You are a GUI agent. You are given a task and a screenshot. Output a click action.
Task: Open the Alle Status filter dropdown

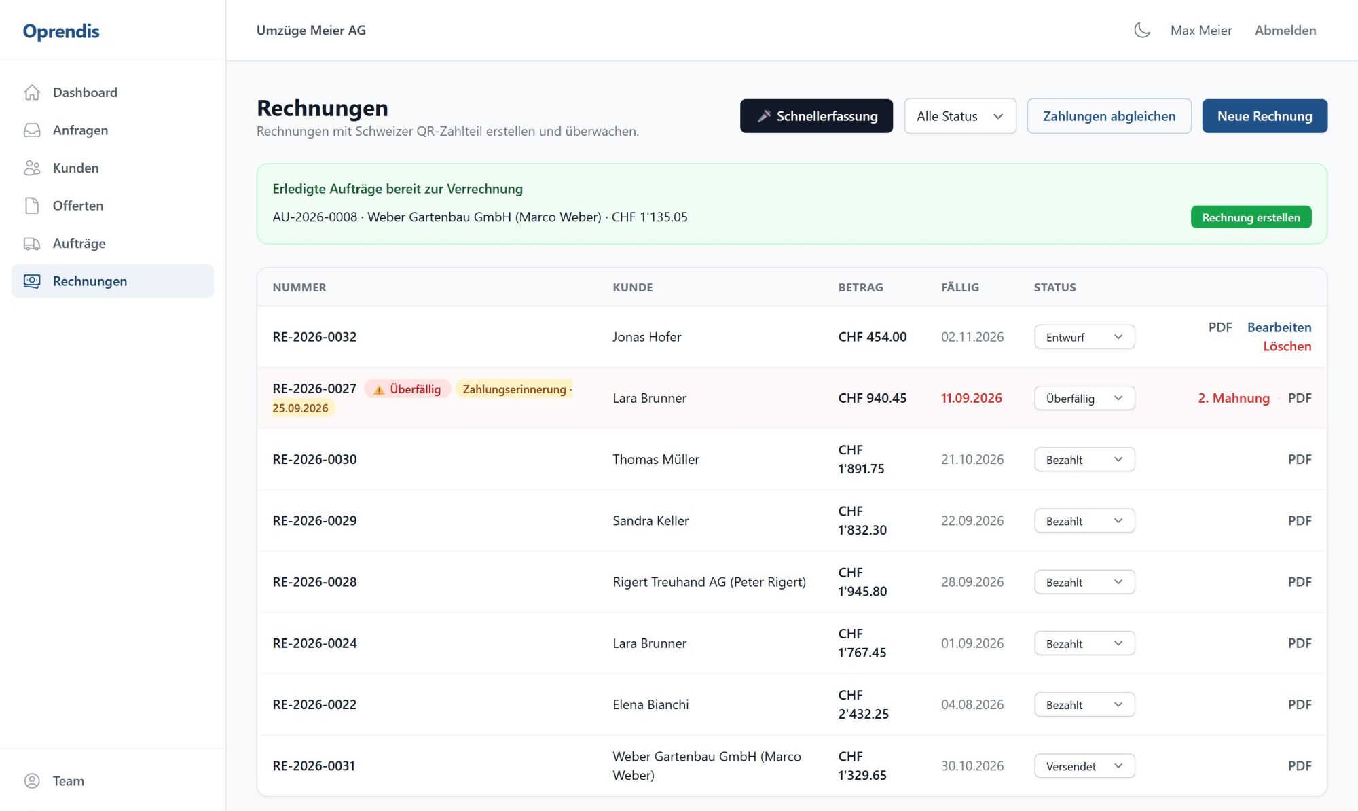960,116
